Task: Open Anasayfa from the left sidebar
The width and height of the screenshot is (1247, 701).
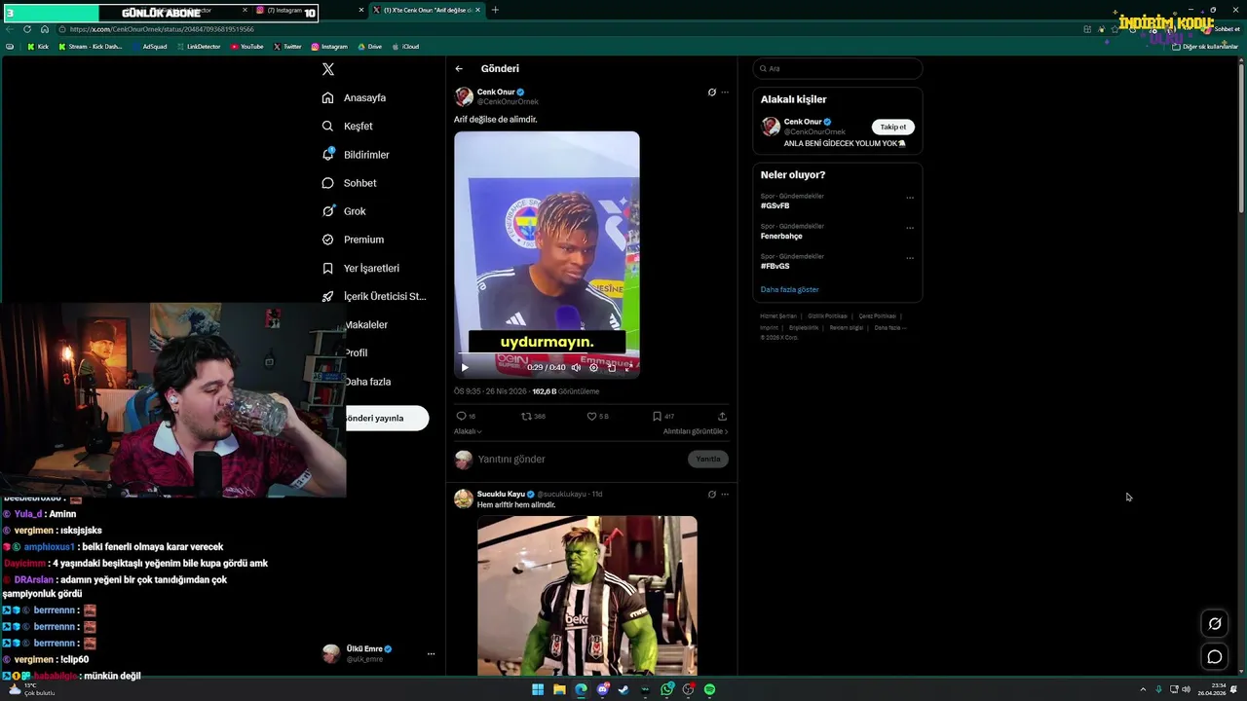Action: tap(354, 97)
